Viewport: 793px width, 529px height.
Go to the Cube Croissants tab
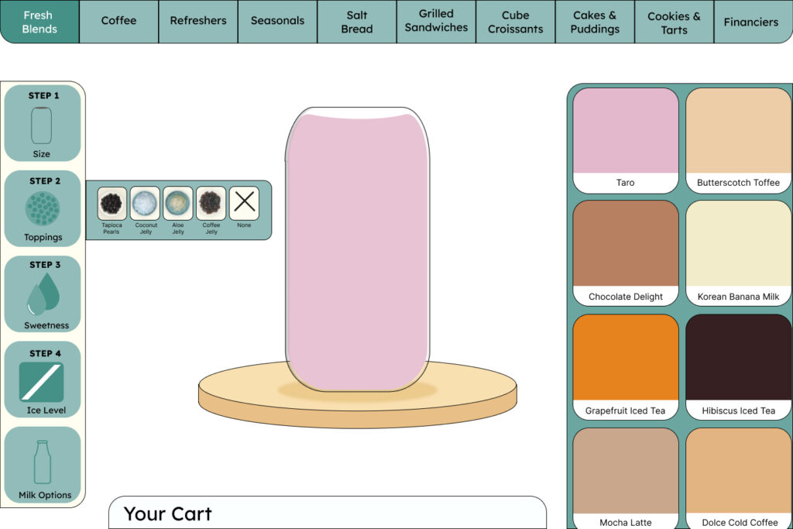tap(515, 21)
